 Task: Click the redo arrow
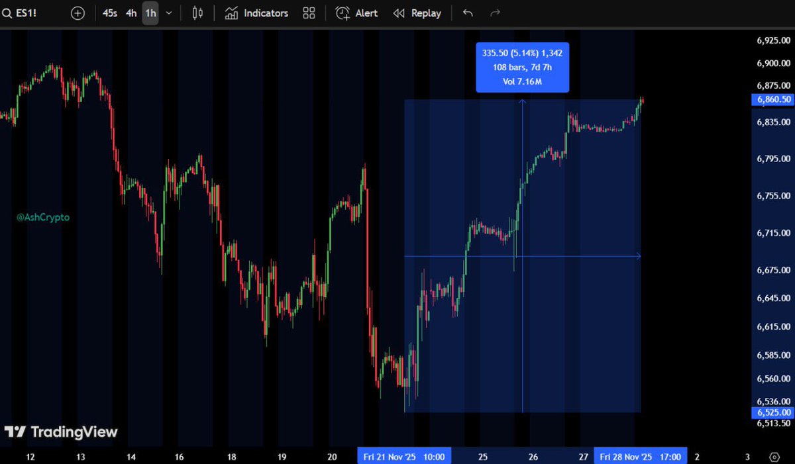coord(494,13)
